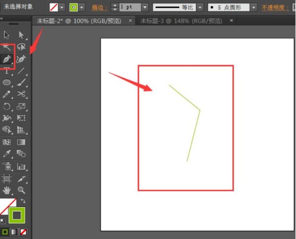Open the 5 点圆形 brush definition dropdown
Image resolution: width=296 pixels, height=239 pixels.
click(x=254, y=7)
